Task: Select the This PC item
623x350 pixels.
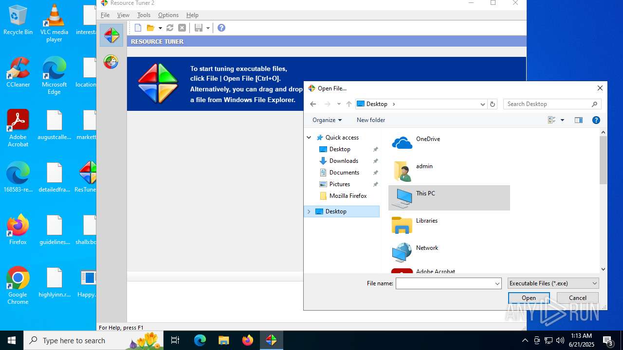Action: click(x=449, y=198)
